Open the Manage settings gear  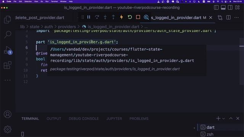click(8, 129)
